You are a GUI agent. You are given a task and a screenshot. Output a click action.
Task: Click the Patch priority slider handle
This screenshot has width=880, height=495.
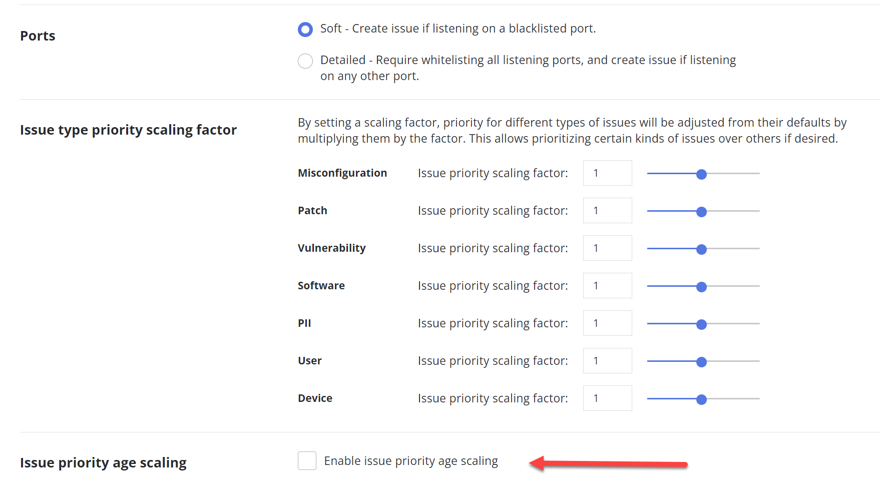(x=702, y=212)
